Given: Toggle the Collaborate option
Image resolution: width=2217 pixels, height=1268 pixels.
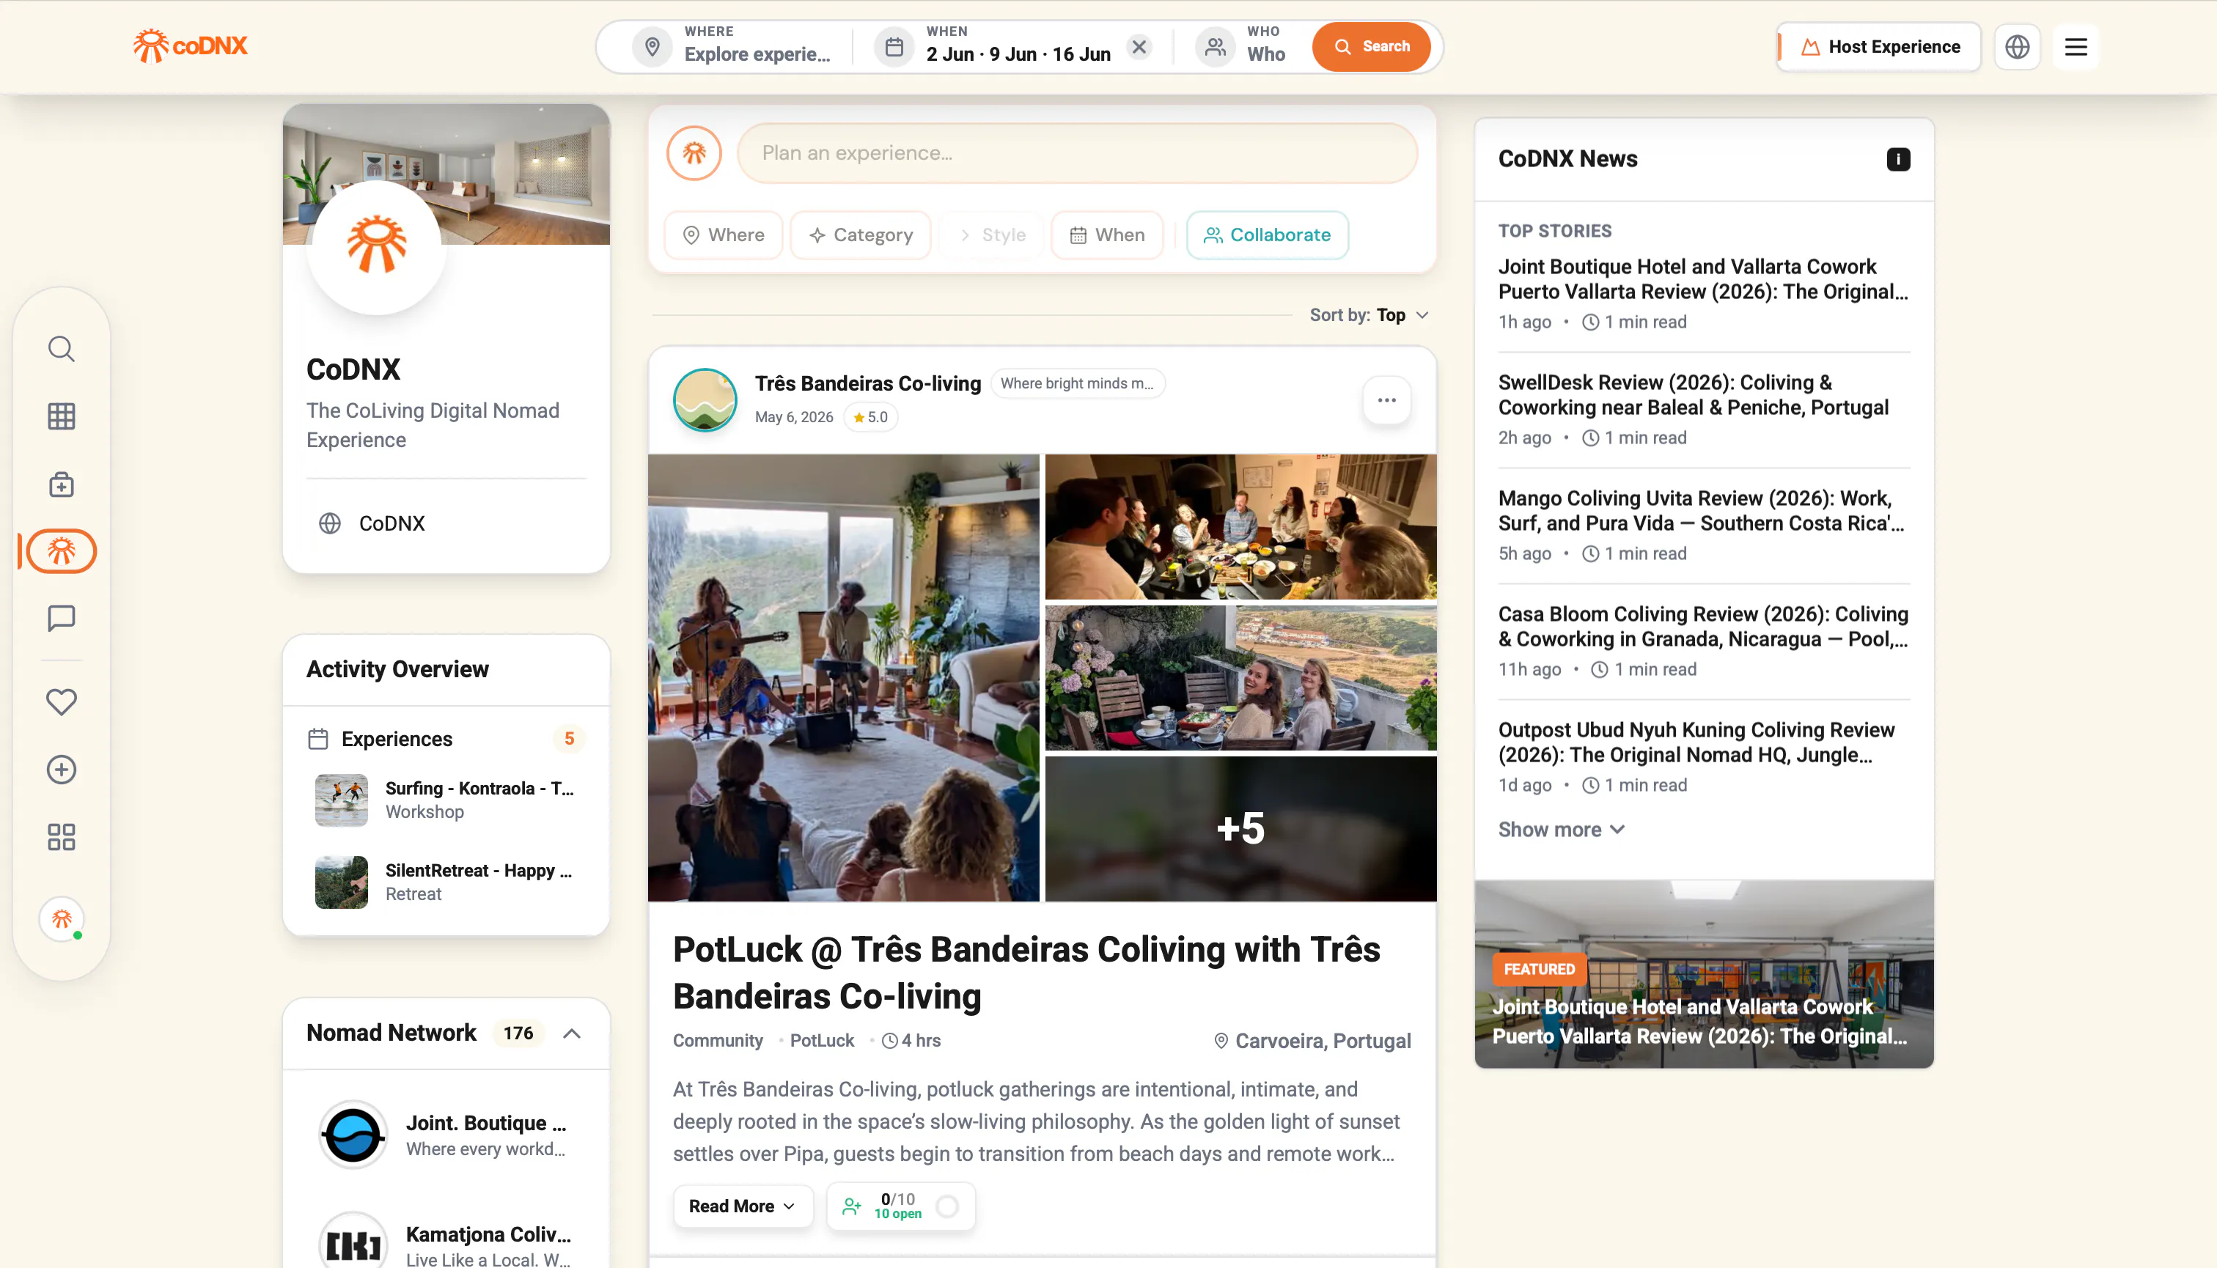Looking at the screenshot, I should click(x=1267, y=235).
